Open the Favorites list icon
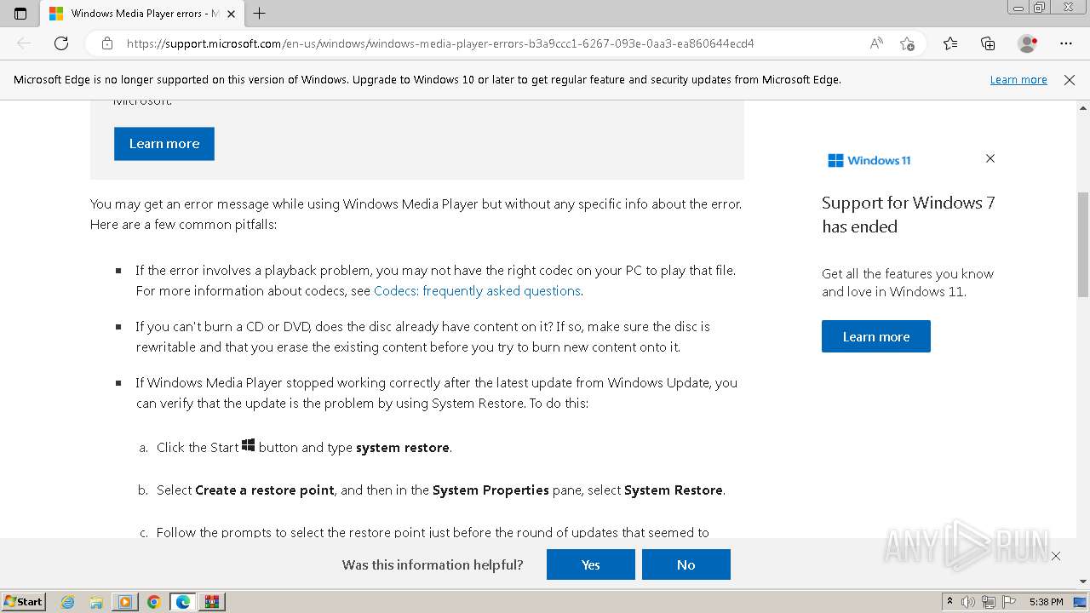The width and height of the screenshot is (1090, 613). pos(950,43)
